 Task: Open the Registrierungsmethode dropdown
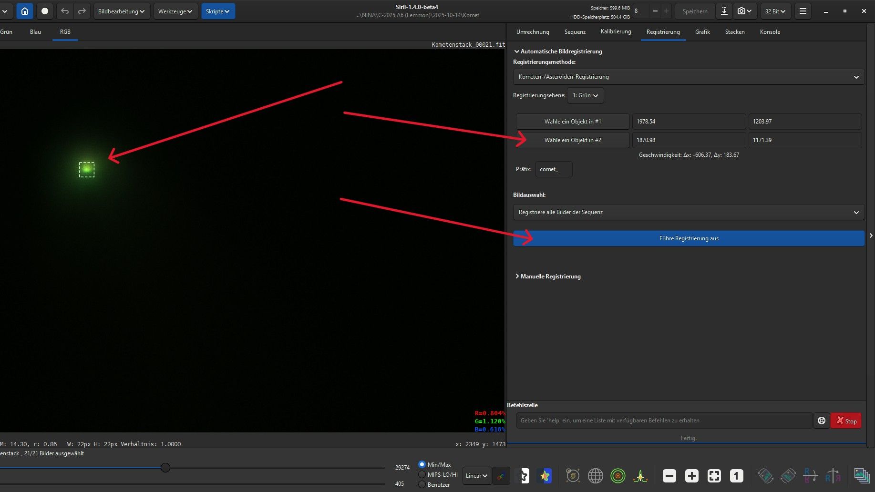(688, 77)
